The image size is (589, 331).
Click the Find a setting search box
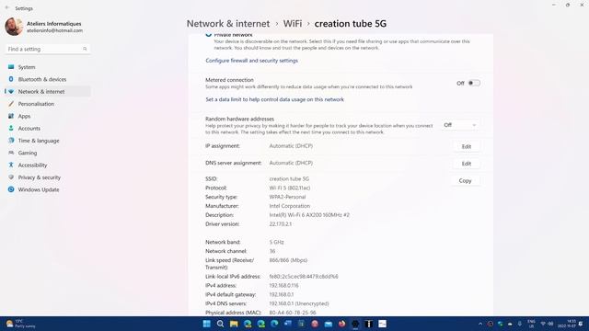47,49
